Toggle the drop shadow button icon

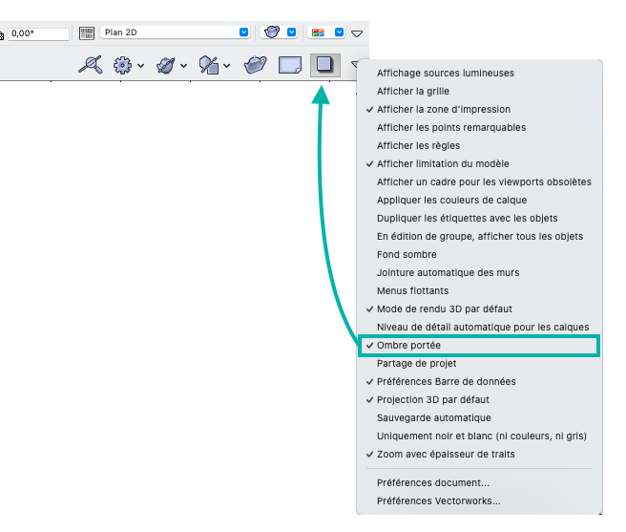click(x=325, y=65)
